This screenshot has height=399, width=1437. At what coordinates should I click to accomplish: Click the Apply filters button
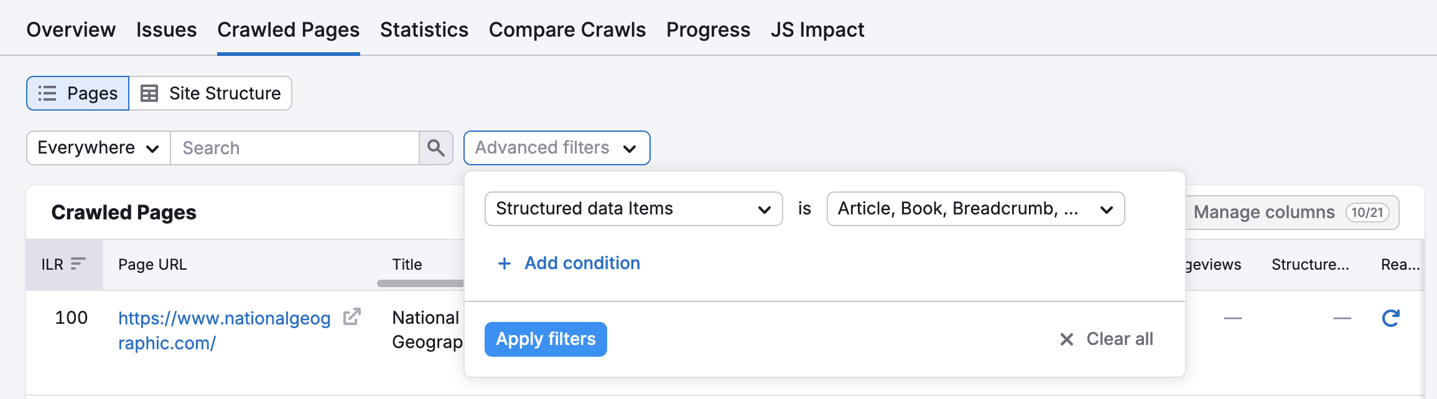546,339
